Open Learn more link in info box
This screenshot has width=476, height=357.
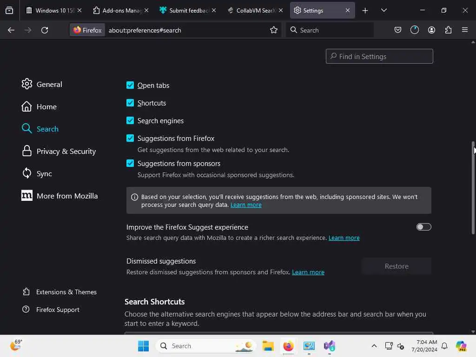pos(246,205)
